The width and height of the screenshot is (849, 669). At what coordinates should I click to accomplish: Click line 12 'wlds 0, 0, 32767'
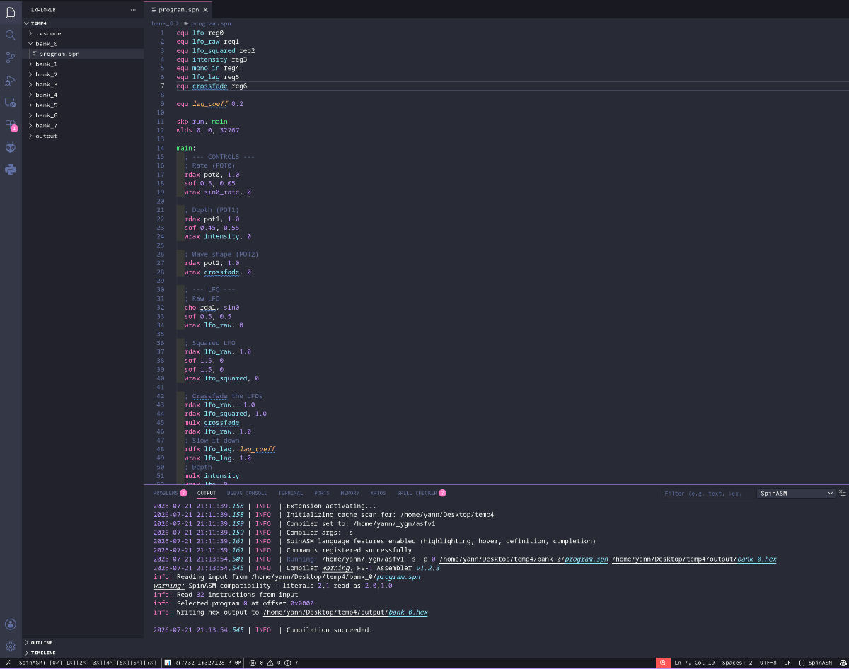pos(208,130)
